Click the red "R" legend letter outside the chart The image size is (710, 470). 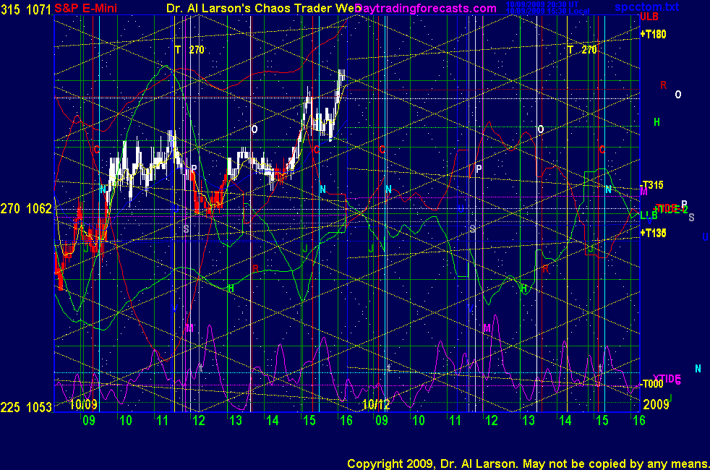click(x=663, y=85)
